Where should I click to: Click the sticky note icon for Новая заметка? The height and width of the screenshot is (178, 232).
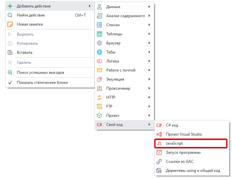tap(10, 24)
